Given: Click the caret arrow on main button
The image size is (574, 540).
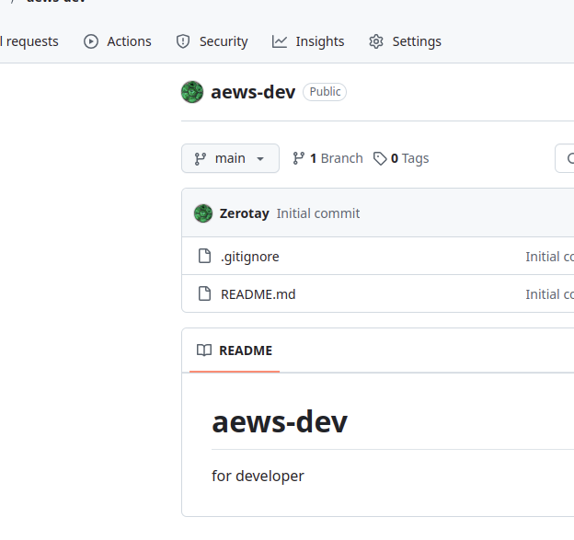Looking at the screenshot, I should point(260,159).
